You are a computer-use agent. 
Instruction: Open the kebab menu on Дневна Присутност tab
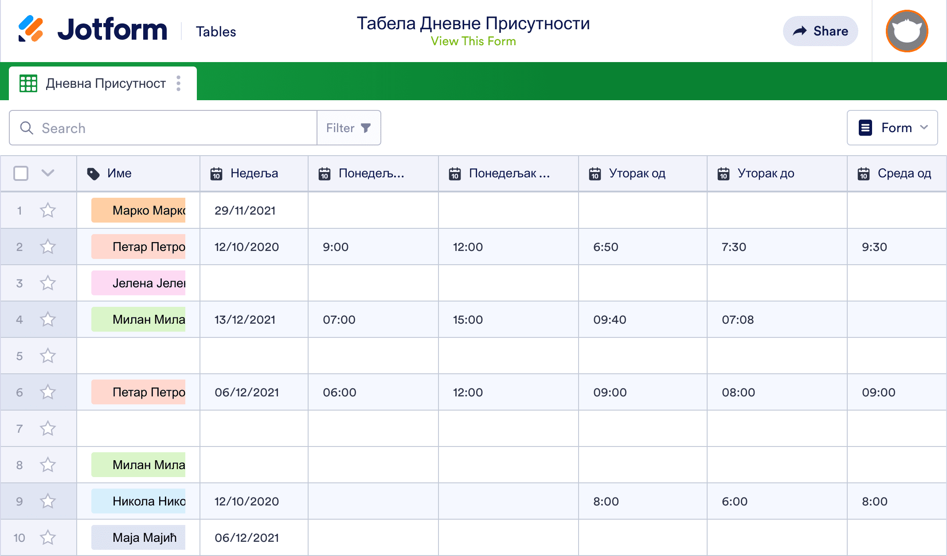coord(179,83)
